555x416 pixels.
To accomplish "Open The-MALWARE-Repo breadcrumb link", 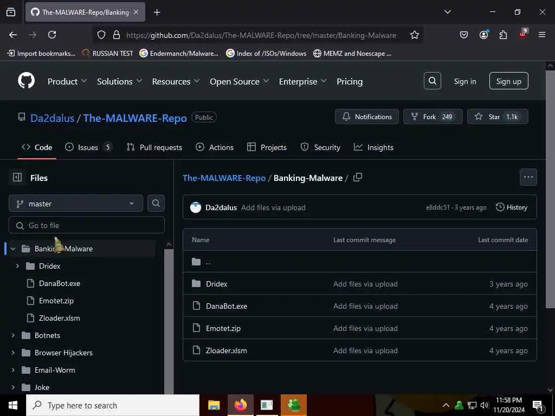I will [224, 178].
